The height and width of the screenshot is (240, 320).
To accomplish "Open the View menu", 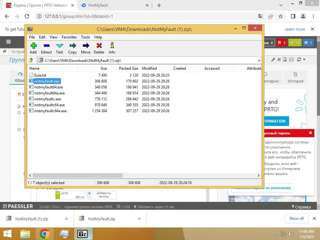I will pos(53,37).
